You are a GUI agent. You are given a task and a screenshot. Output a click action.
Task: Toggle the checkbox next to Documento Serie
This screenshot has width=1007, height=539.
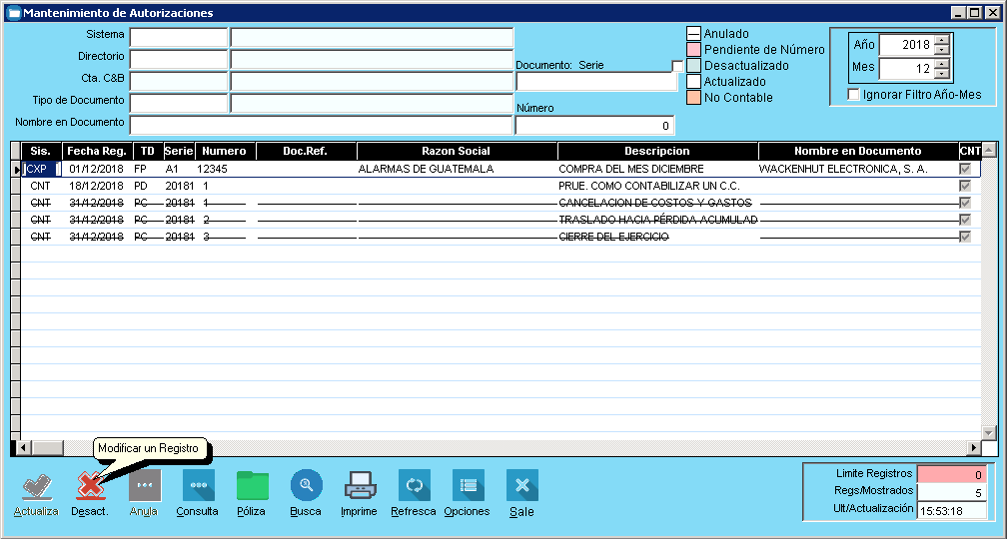[677, 66]
